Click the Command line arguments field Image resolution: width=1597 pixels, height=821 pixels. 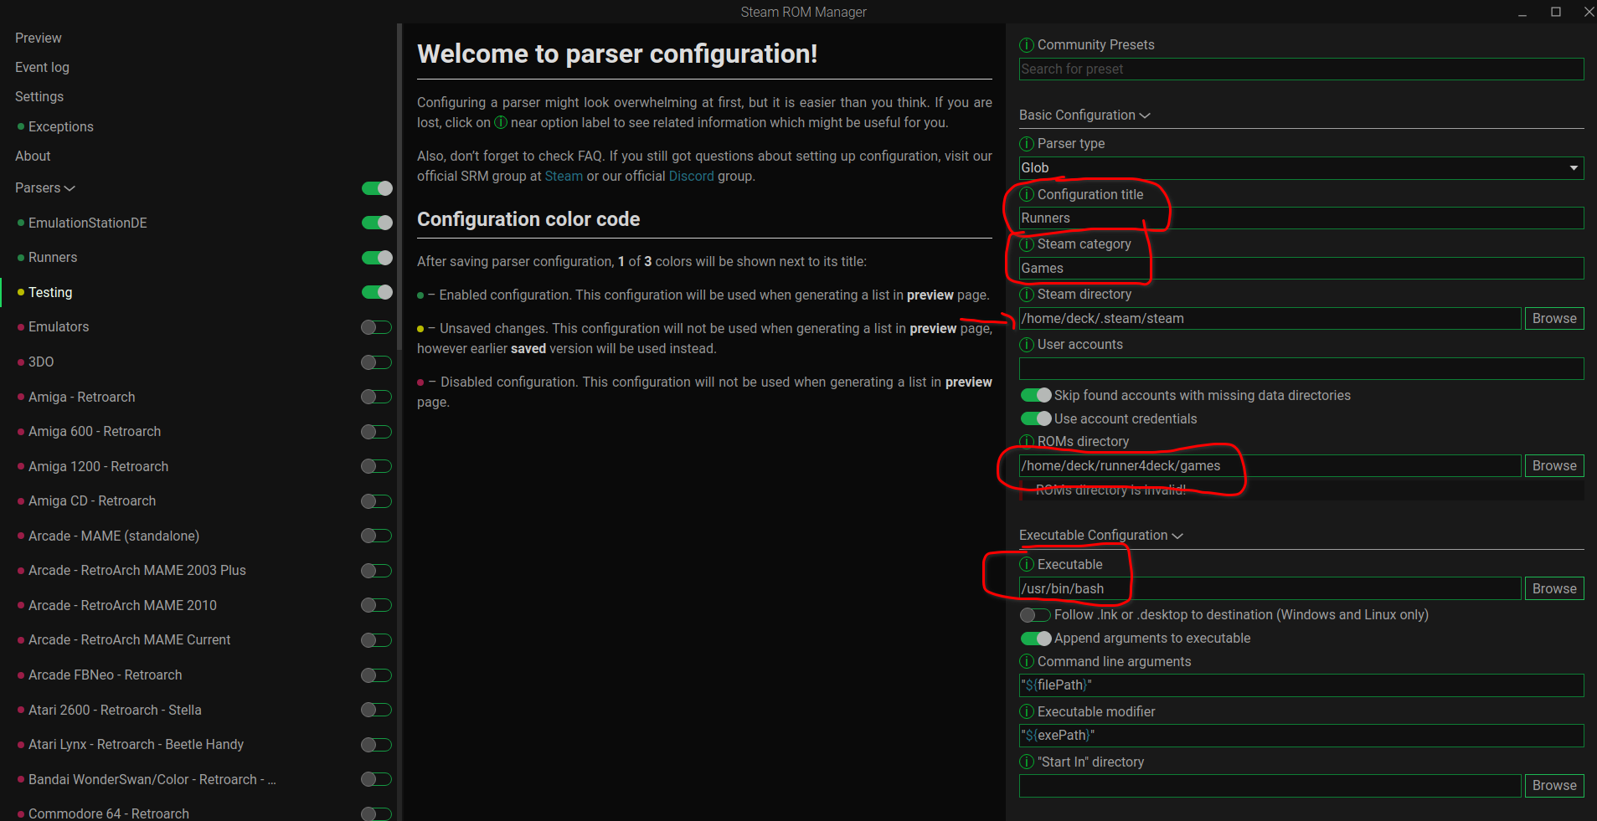point(1301,685)
